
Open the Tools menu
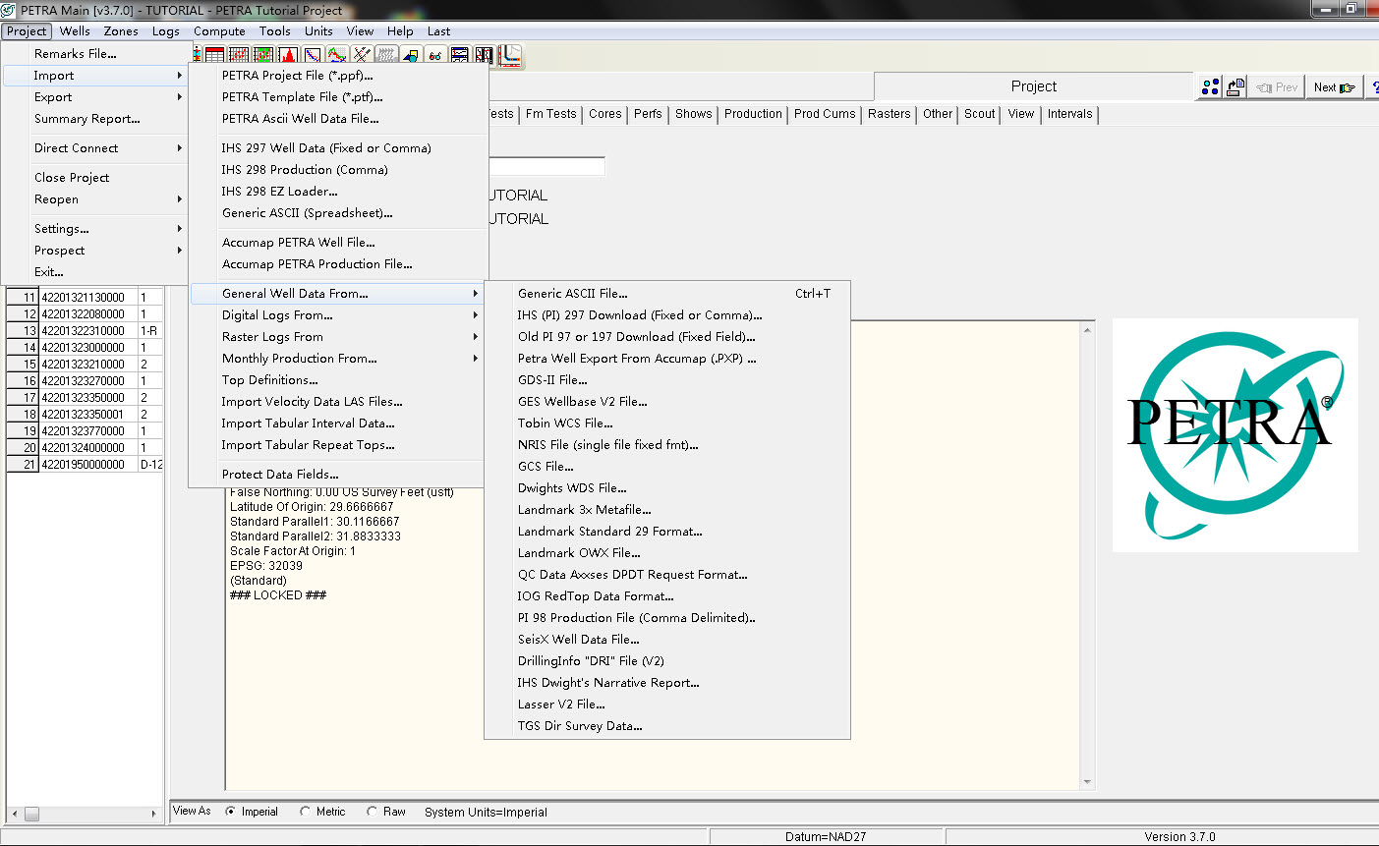(x=275, y=31)
